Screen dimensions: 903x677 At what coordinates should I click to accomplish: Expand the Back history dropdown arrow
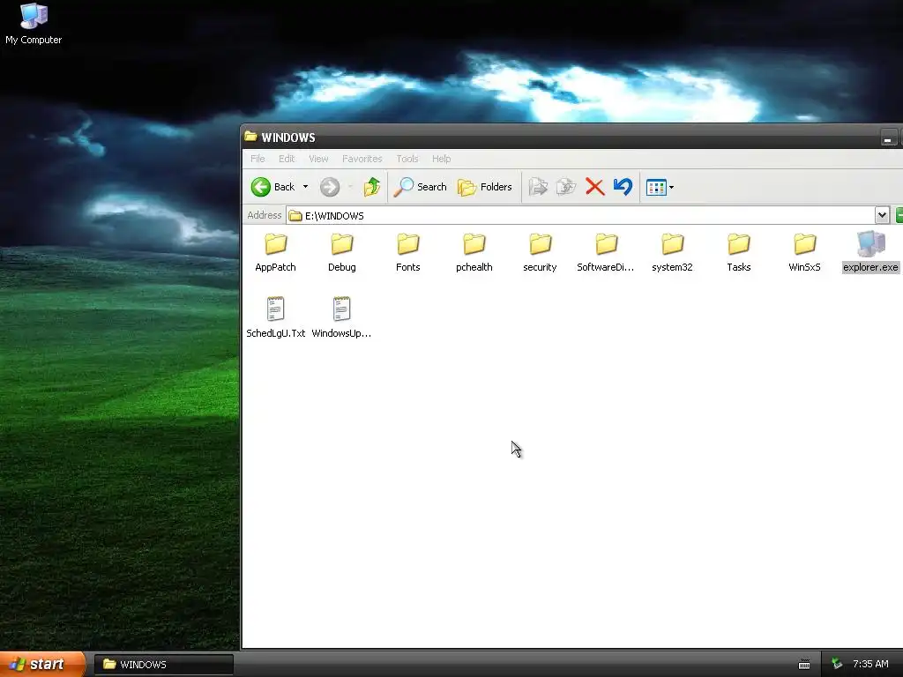[x=306, y=187]
